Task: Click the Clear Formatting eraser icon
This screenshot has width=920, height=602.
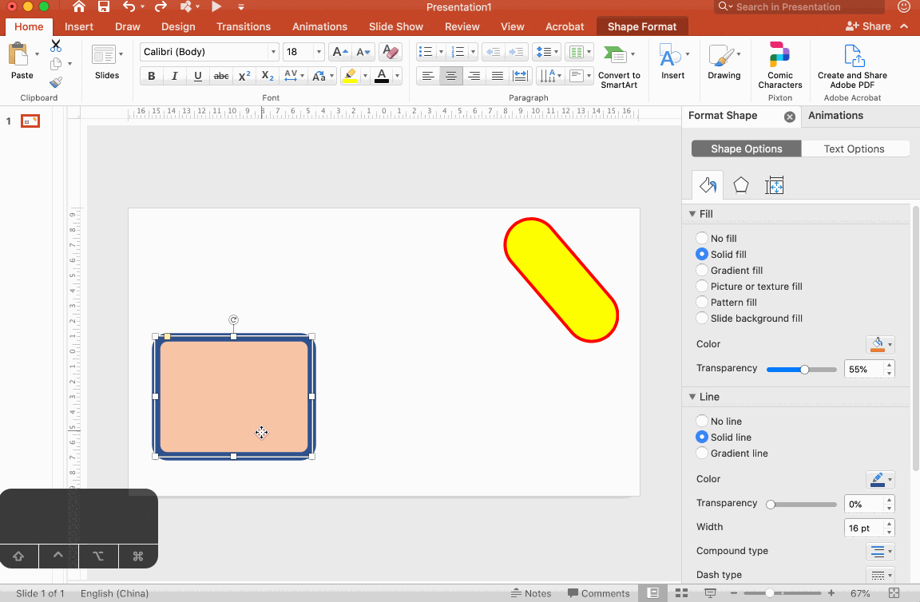Action: (x=391, y=52)
